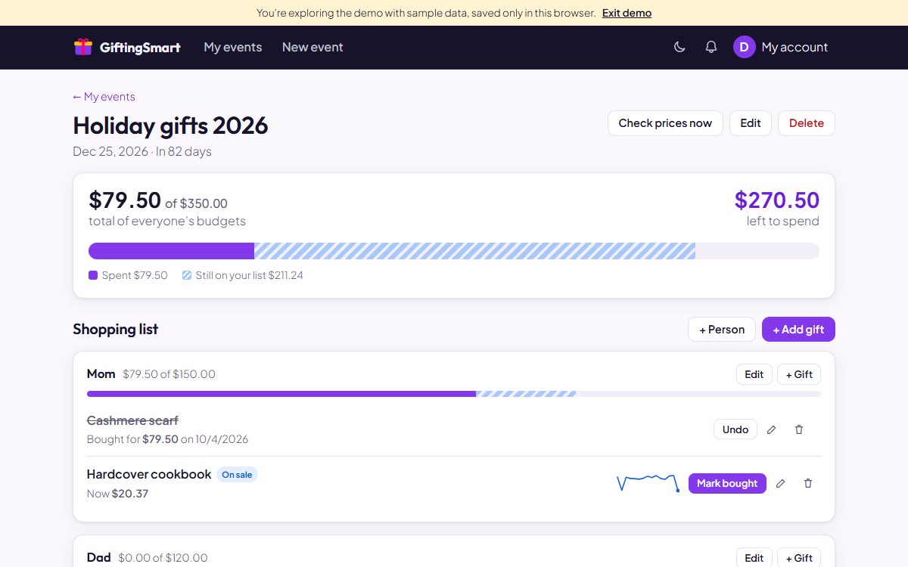Click Mom's budget progress bar
Viewport: 908px width, 567px height.
[x=454, y=394]
